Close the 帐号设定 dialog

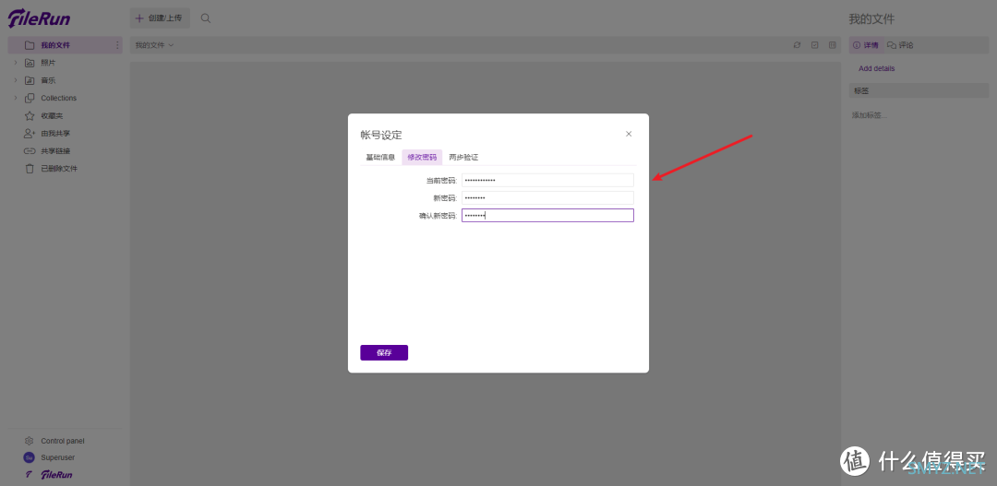click(x=629, y=134)
